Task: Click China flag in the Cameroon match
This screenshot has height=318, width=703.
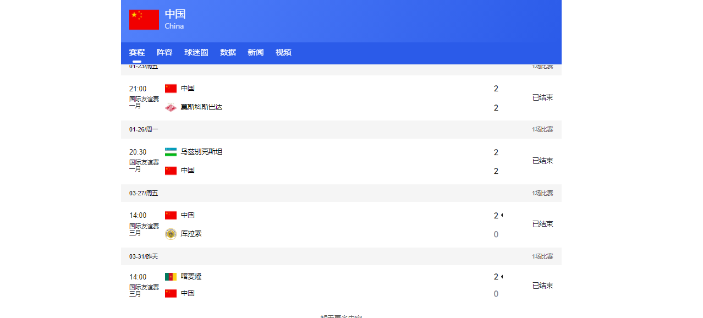Action: click(x=171, y=293)
